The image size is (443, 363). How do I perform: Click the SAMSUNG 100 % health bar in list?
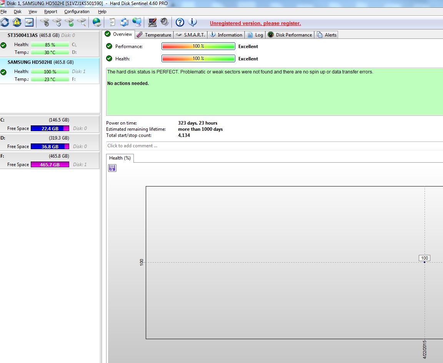(50, 72)
